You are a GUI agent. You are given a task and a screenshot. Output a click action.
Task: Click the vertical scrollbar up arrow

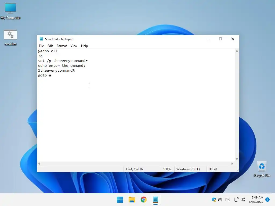[237, 51]
